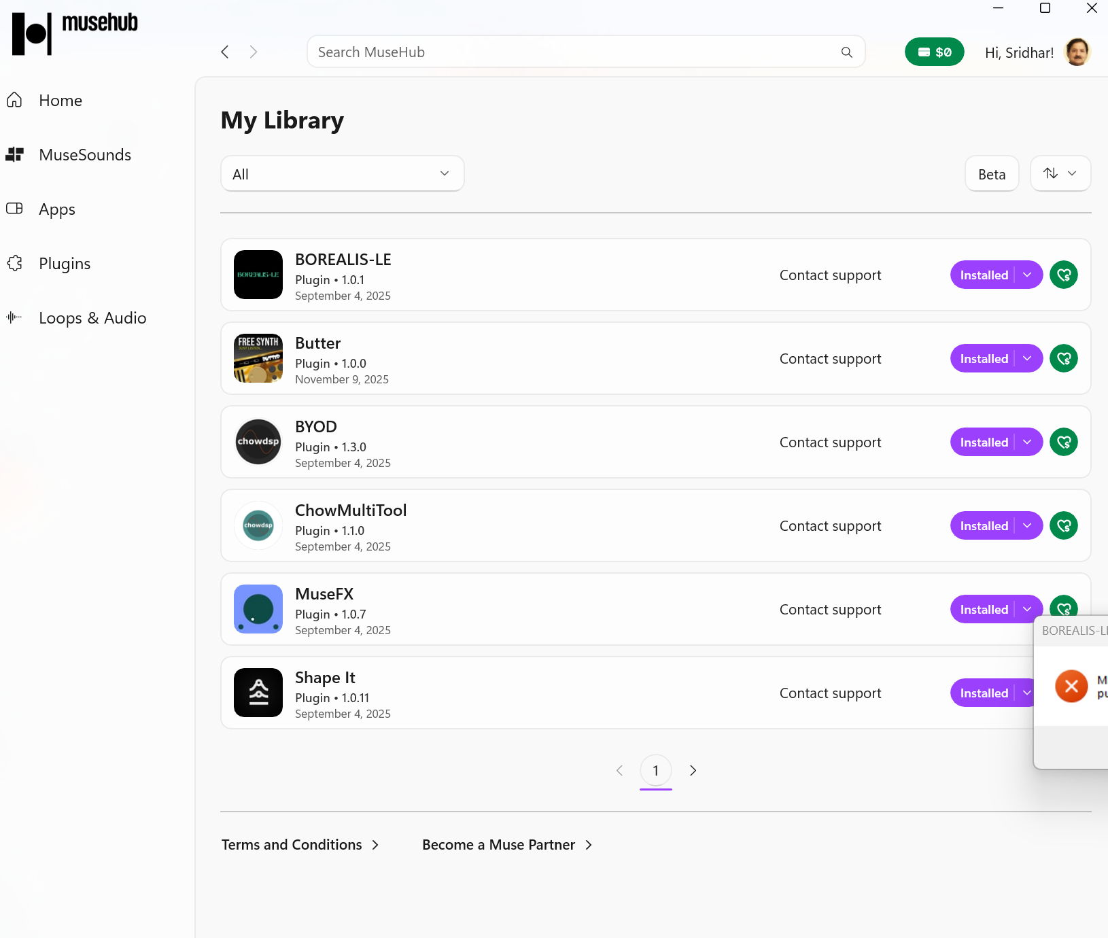Click the search magnifier icon
The image size is (1108, 938).
[846, 52]
